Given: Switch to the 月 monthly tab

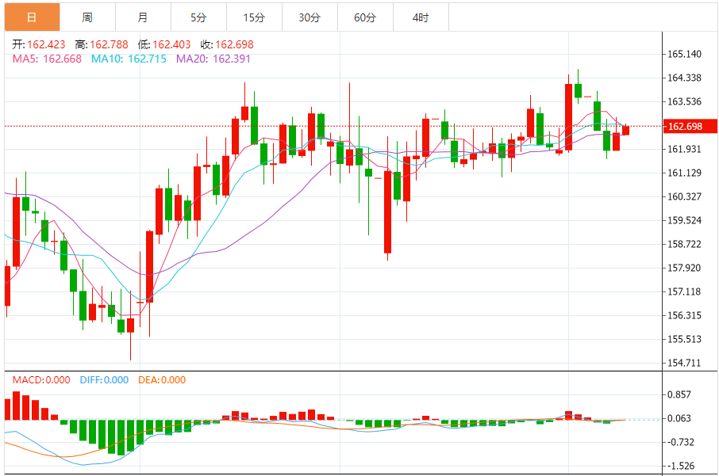Looking at the screenshot, I should [143, 17].
